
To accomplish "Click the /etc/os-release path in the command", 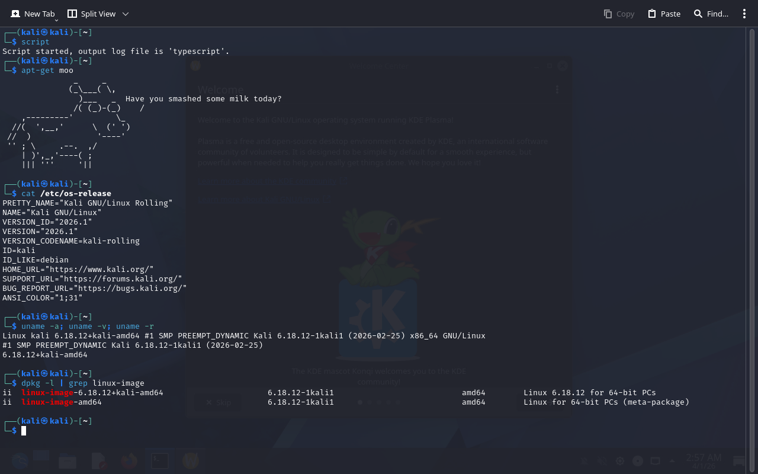I will [x=76, y=194].
